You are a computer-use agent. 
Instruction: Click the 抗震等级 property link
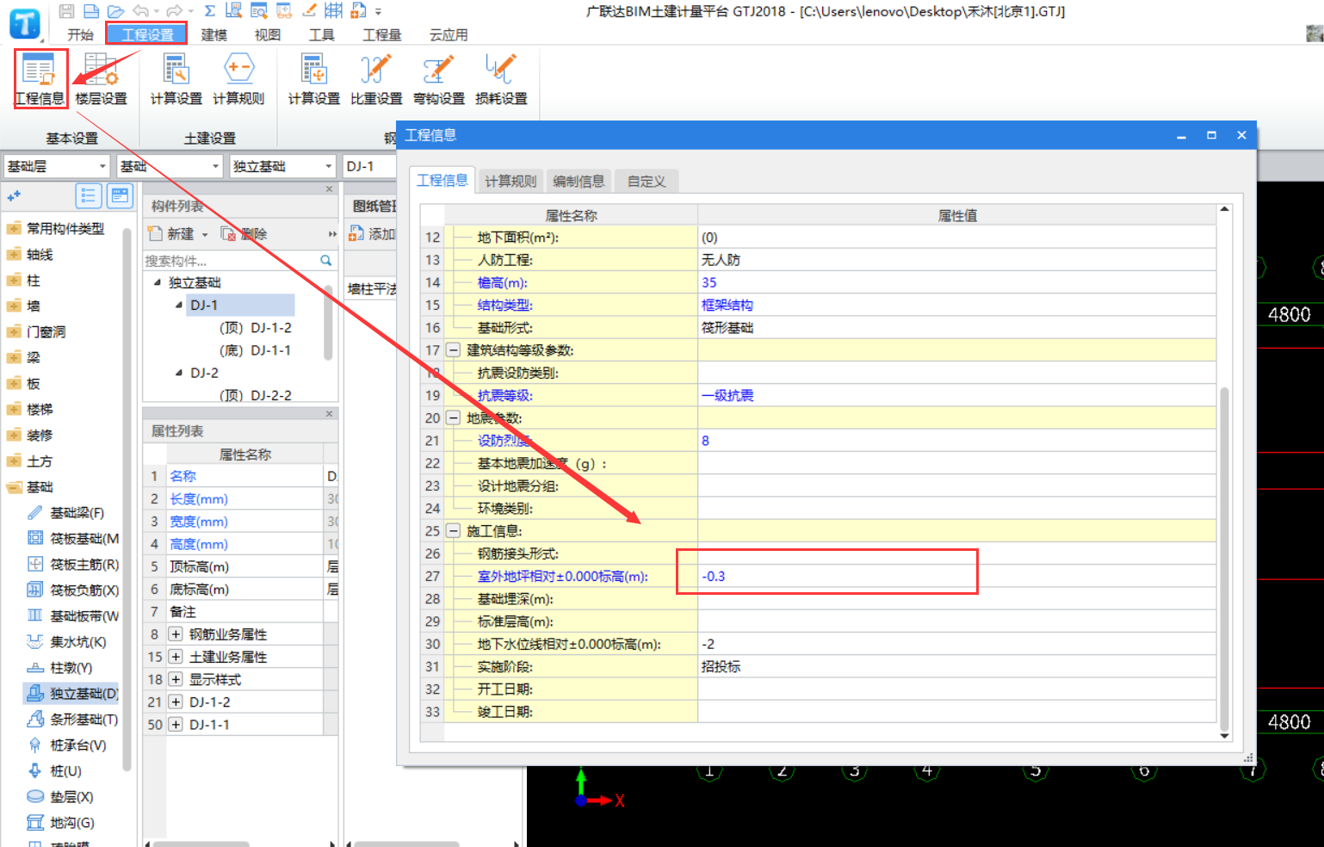[x=504, y=395]
